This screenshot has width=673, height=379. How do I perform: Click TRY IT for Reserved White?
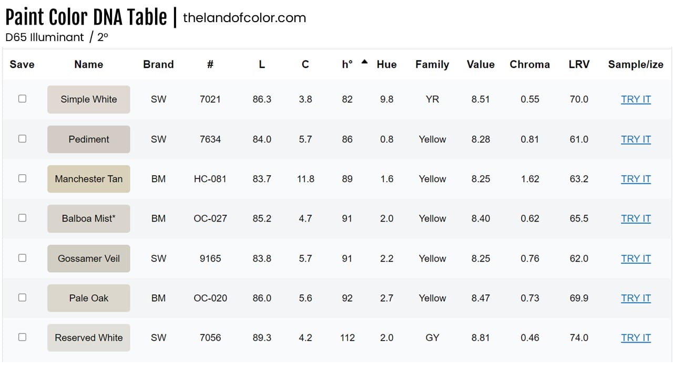pyautogui.click(x=636, y=338)
